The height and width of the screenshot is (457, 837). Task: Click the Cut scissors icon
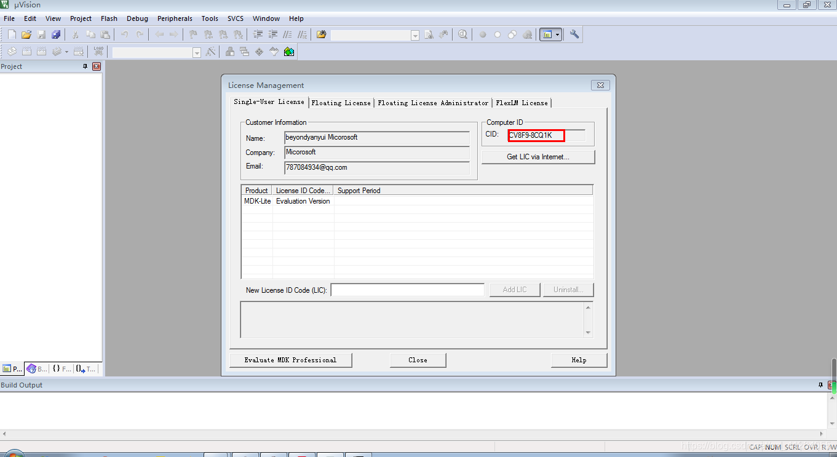76,34
